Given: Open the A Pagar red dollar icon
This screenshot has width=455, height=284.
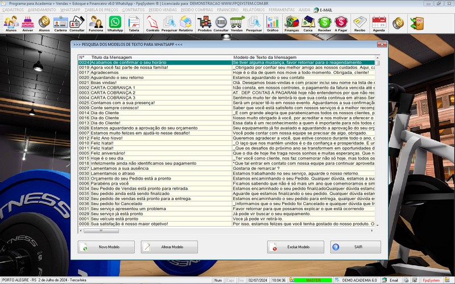Looking at the screenshot, I should tap(341, 23).
